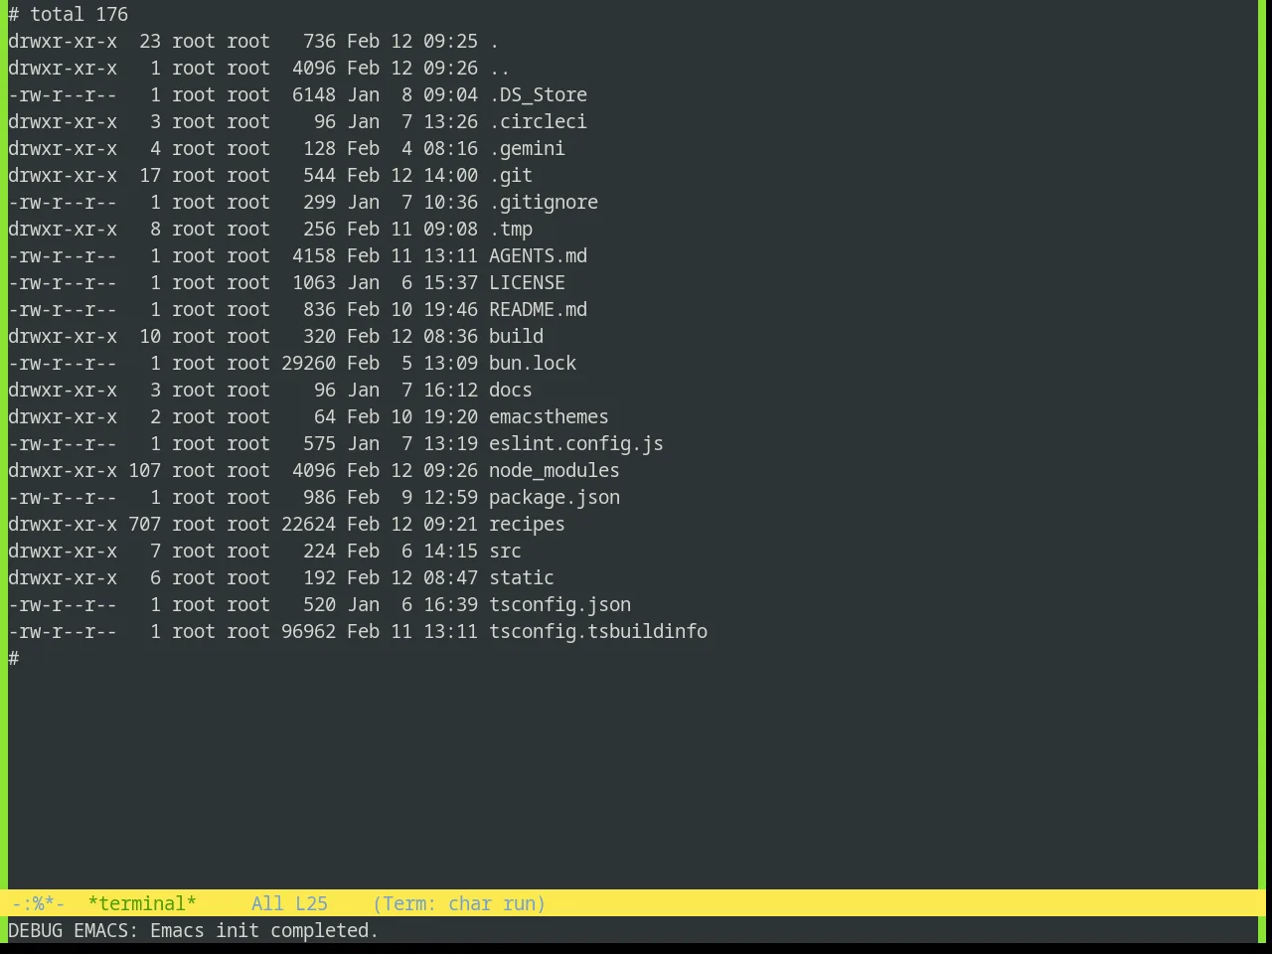
Task: Click the 19:46 timestamp of README.md
Action: [450, 309]
